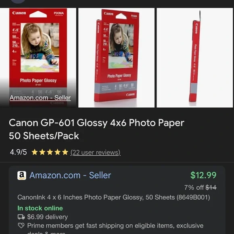
Task: Click the 4.9/5 rating score
Action: [x=18, y=152]
